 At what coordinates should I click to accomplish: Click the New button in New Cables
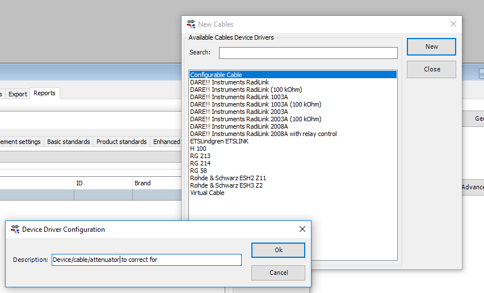tap(431, 46)
